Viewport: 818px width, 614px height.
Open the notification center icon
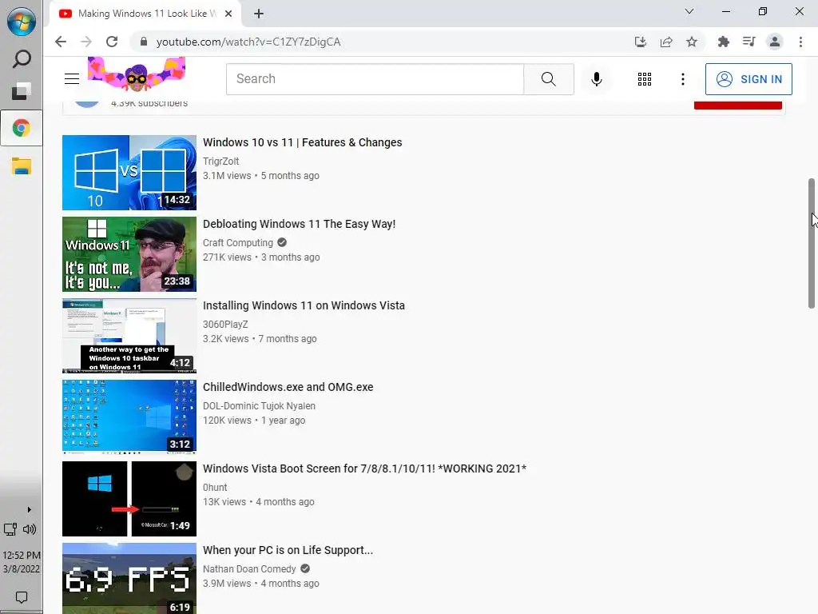pos(22,596)
